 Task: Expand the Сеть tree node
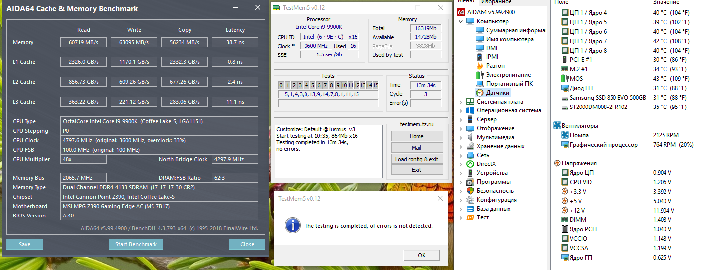tap(461, 156)
